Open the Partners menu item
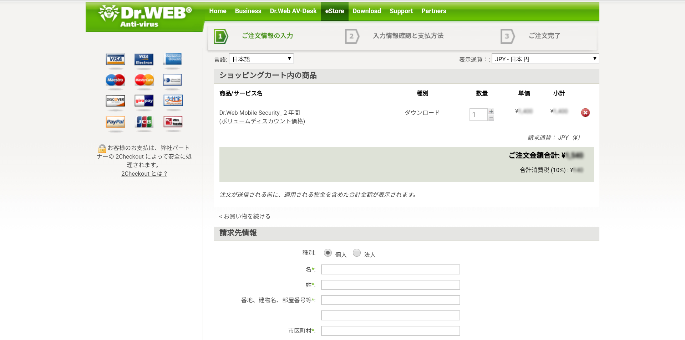Screen dimensions: 685x340 coord(433,11)
